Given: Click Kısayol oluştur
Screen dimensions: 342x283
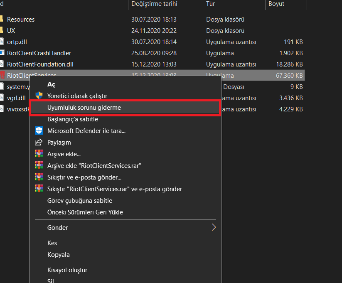Looking at the screenshot, I should (x=67, y=270).
